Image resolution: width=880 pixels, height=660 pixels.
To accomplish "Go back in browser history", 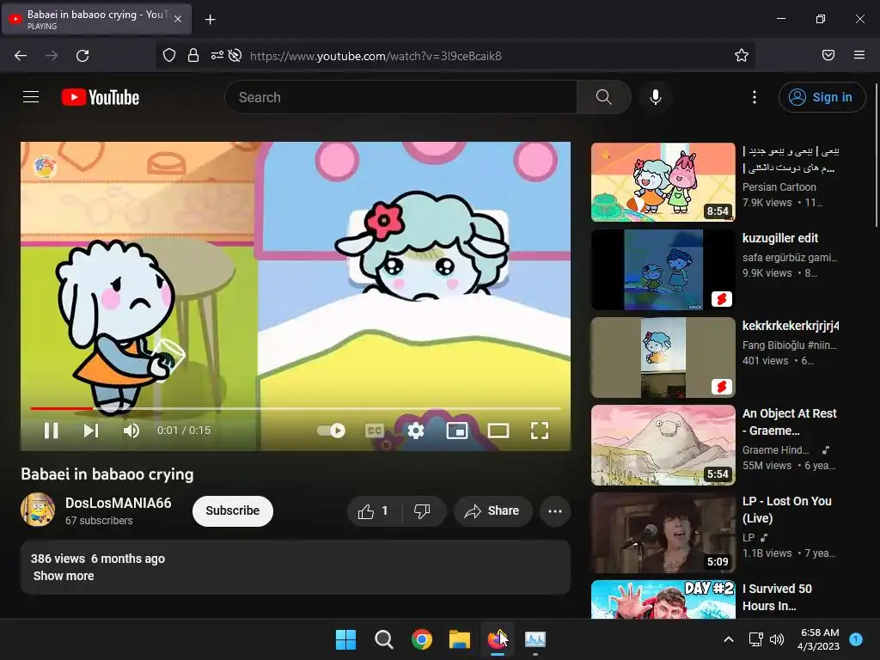I will [x=21, y=56].
